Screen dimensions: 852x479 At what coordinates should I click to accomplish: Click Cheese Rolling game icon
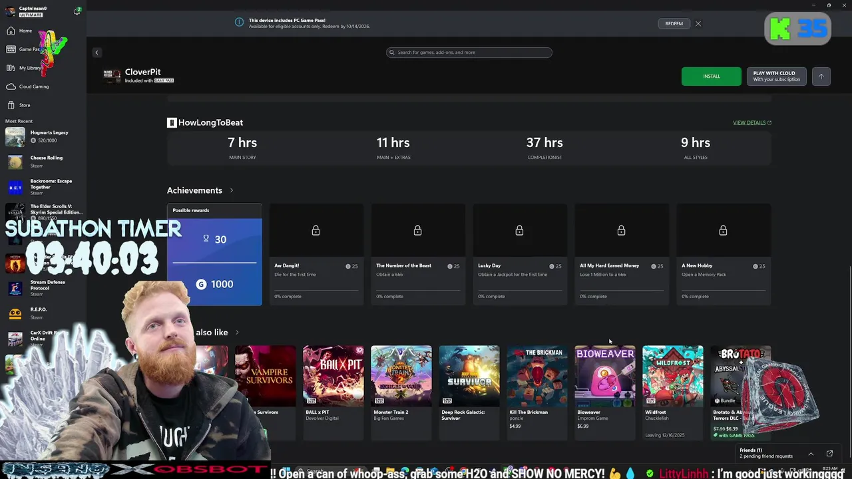pos(15,162)
